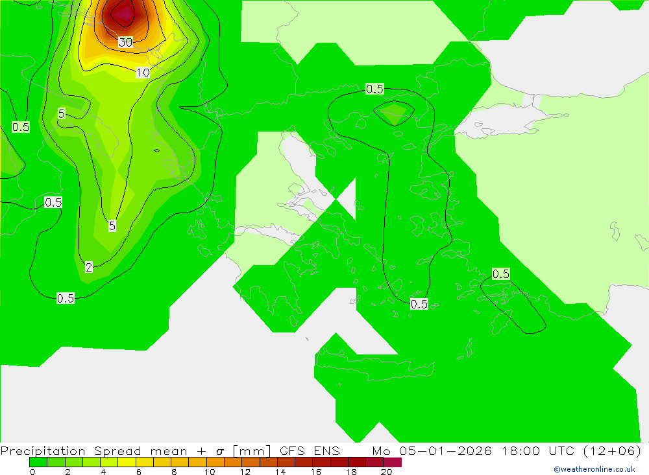649x475 pixels.
Task: Click the contour label reading 30
Action: pyautogui.click(x=125, y=42)
